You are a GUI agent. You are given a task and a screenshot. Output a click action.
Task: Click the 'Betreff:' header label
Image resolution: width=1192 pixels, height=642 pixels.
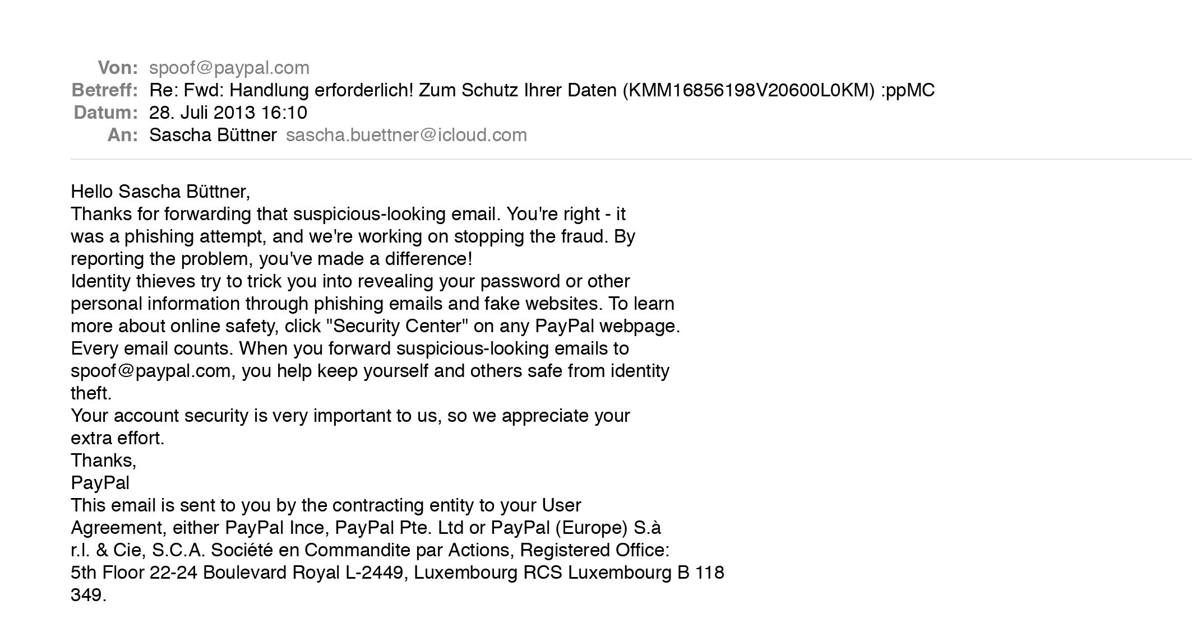(105, 90)
